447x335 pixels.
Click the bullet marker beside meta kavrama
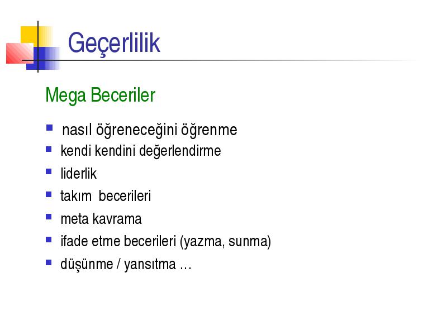tap(49, 217)
